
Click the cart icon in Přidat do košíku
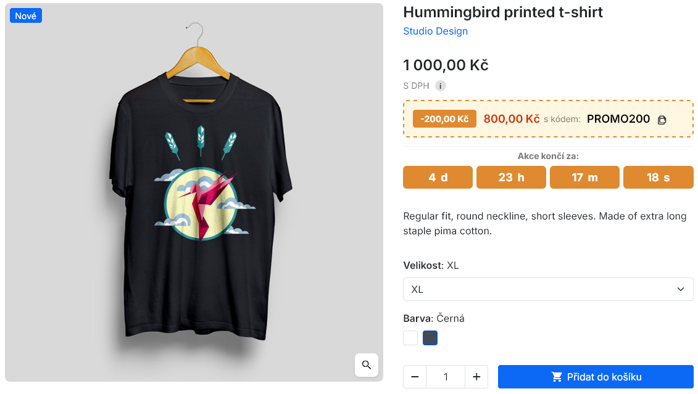pos(557,377)
